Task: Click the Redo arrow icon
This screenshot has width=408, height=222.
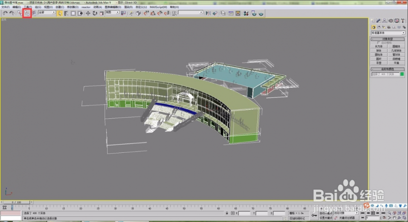Action: [x=12, y=13]
